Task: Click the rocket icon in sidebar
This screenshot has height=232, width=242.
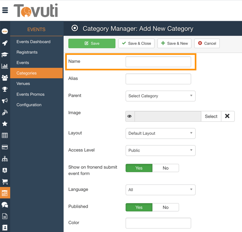Action: 5,43
